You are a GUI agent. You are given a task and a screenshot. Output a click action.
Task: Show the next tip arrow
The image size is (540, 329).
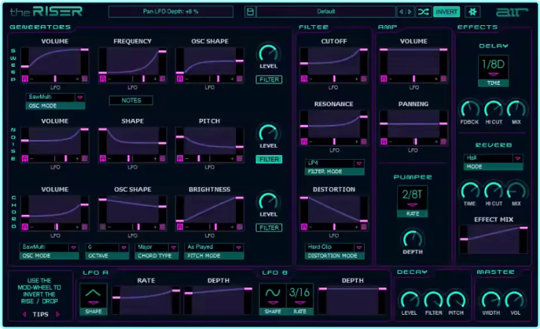tap(58, 314)
